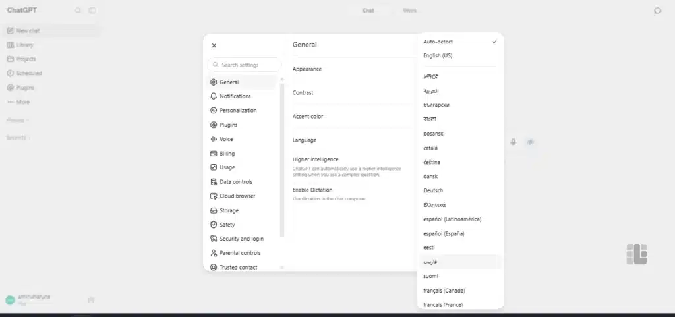Switch to the Work tab
This screenshot has height=317, width=675.
pyautogui.click(x=410, y=11)
